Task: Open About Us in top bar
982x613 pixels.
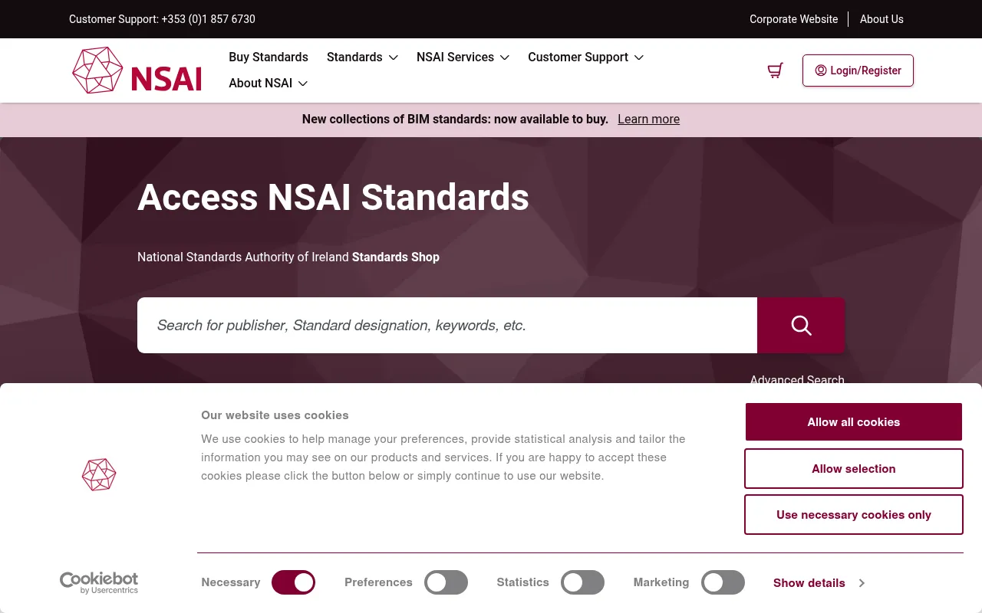Action: [881, 19]
